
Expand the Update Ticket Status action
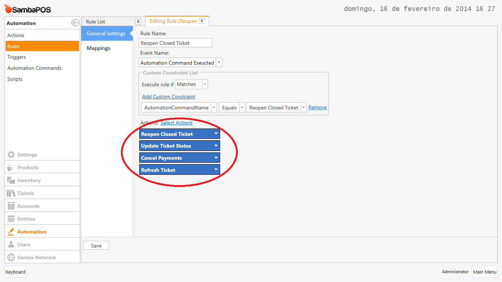point(216,145)
